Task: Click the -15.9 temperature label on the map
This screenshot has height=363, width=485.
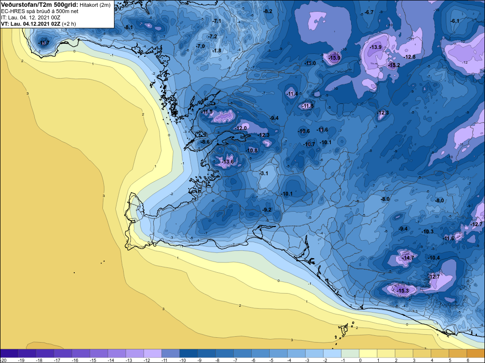Action: (334, 58)
